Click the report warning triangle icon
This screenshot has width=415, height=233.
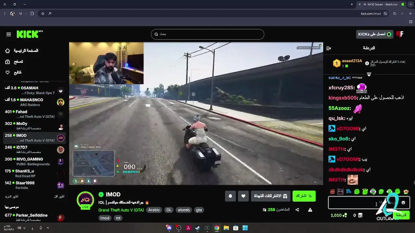pyautogui.click(x=310, y=210)
